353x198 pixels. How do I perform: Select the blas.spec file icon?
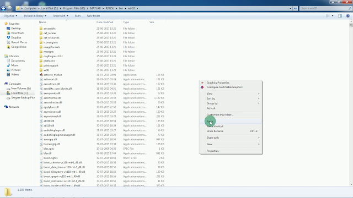click(x=41, y=148)
